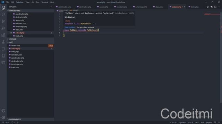Open the Terminal menu
This screenshot has width=222, height=124.
[45, 2]
